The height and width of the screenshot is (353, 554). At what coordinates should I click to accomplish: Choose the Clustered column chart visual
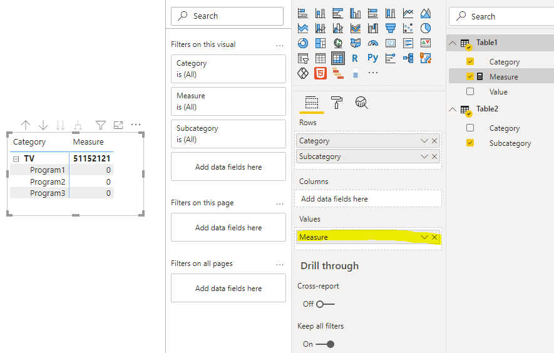pyautogui.click(x=356, y=13)
